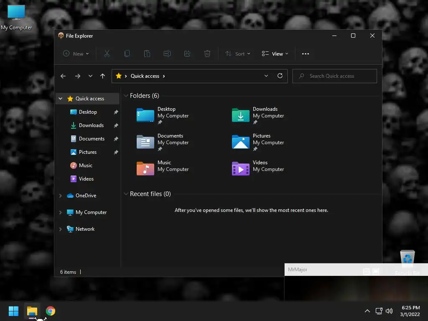Screen dimensions: 428x321
Task: Go up one level with up arrow
Action: coord(103,76)
